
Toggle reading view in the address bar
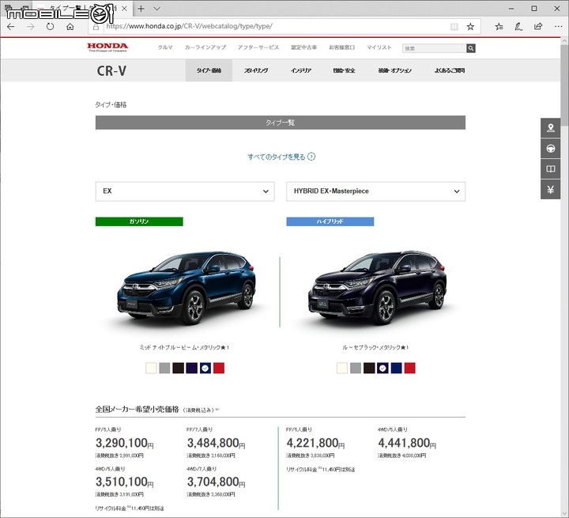point(454,27)
